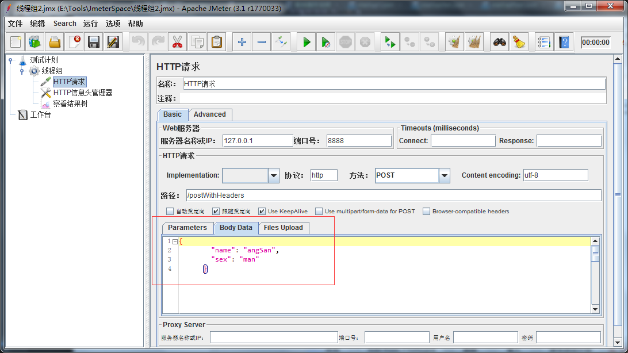This screenshot has height=353, width=628.
Task: Uncheck the 跟随重定向 checkbox
Action: 216,212
